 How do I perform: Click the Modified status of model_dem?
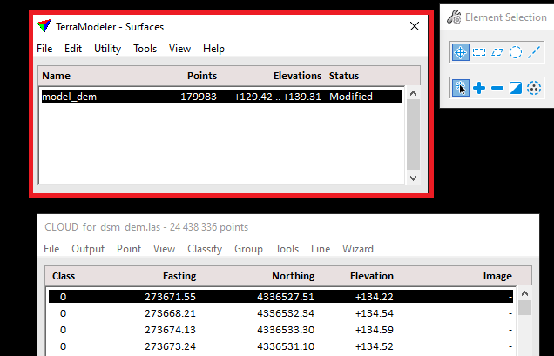click(351, 97)
